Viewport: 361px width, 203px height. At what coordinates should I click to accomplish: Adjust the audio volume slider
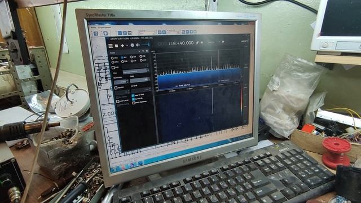click(x=146, y=45)
